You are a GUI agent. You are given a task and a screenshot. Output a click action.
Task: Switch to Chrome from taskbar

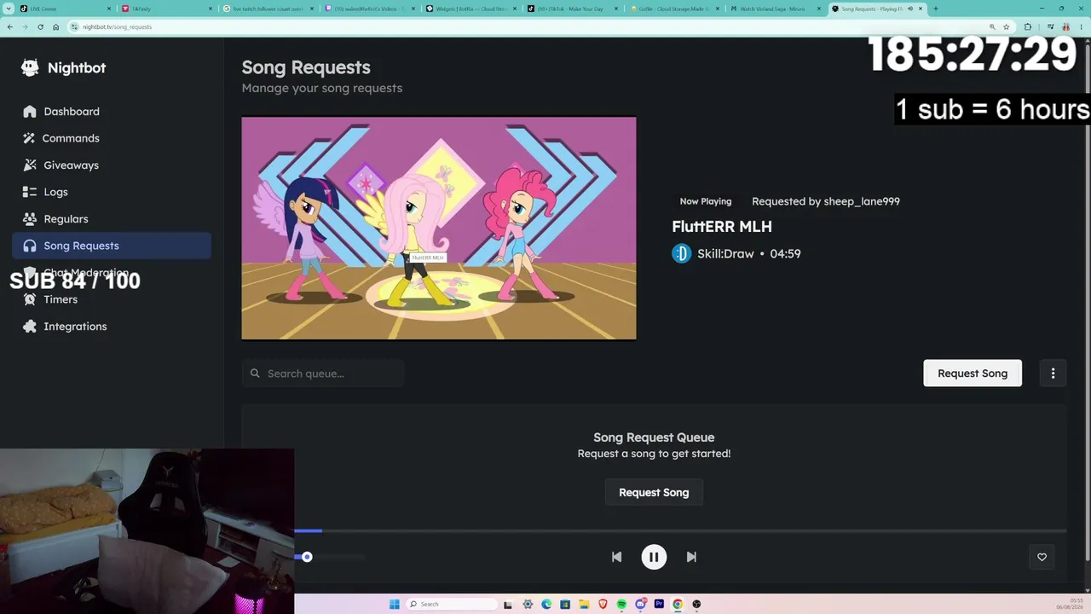(x=678, y=604)
